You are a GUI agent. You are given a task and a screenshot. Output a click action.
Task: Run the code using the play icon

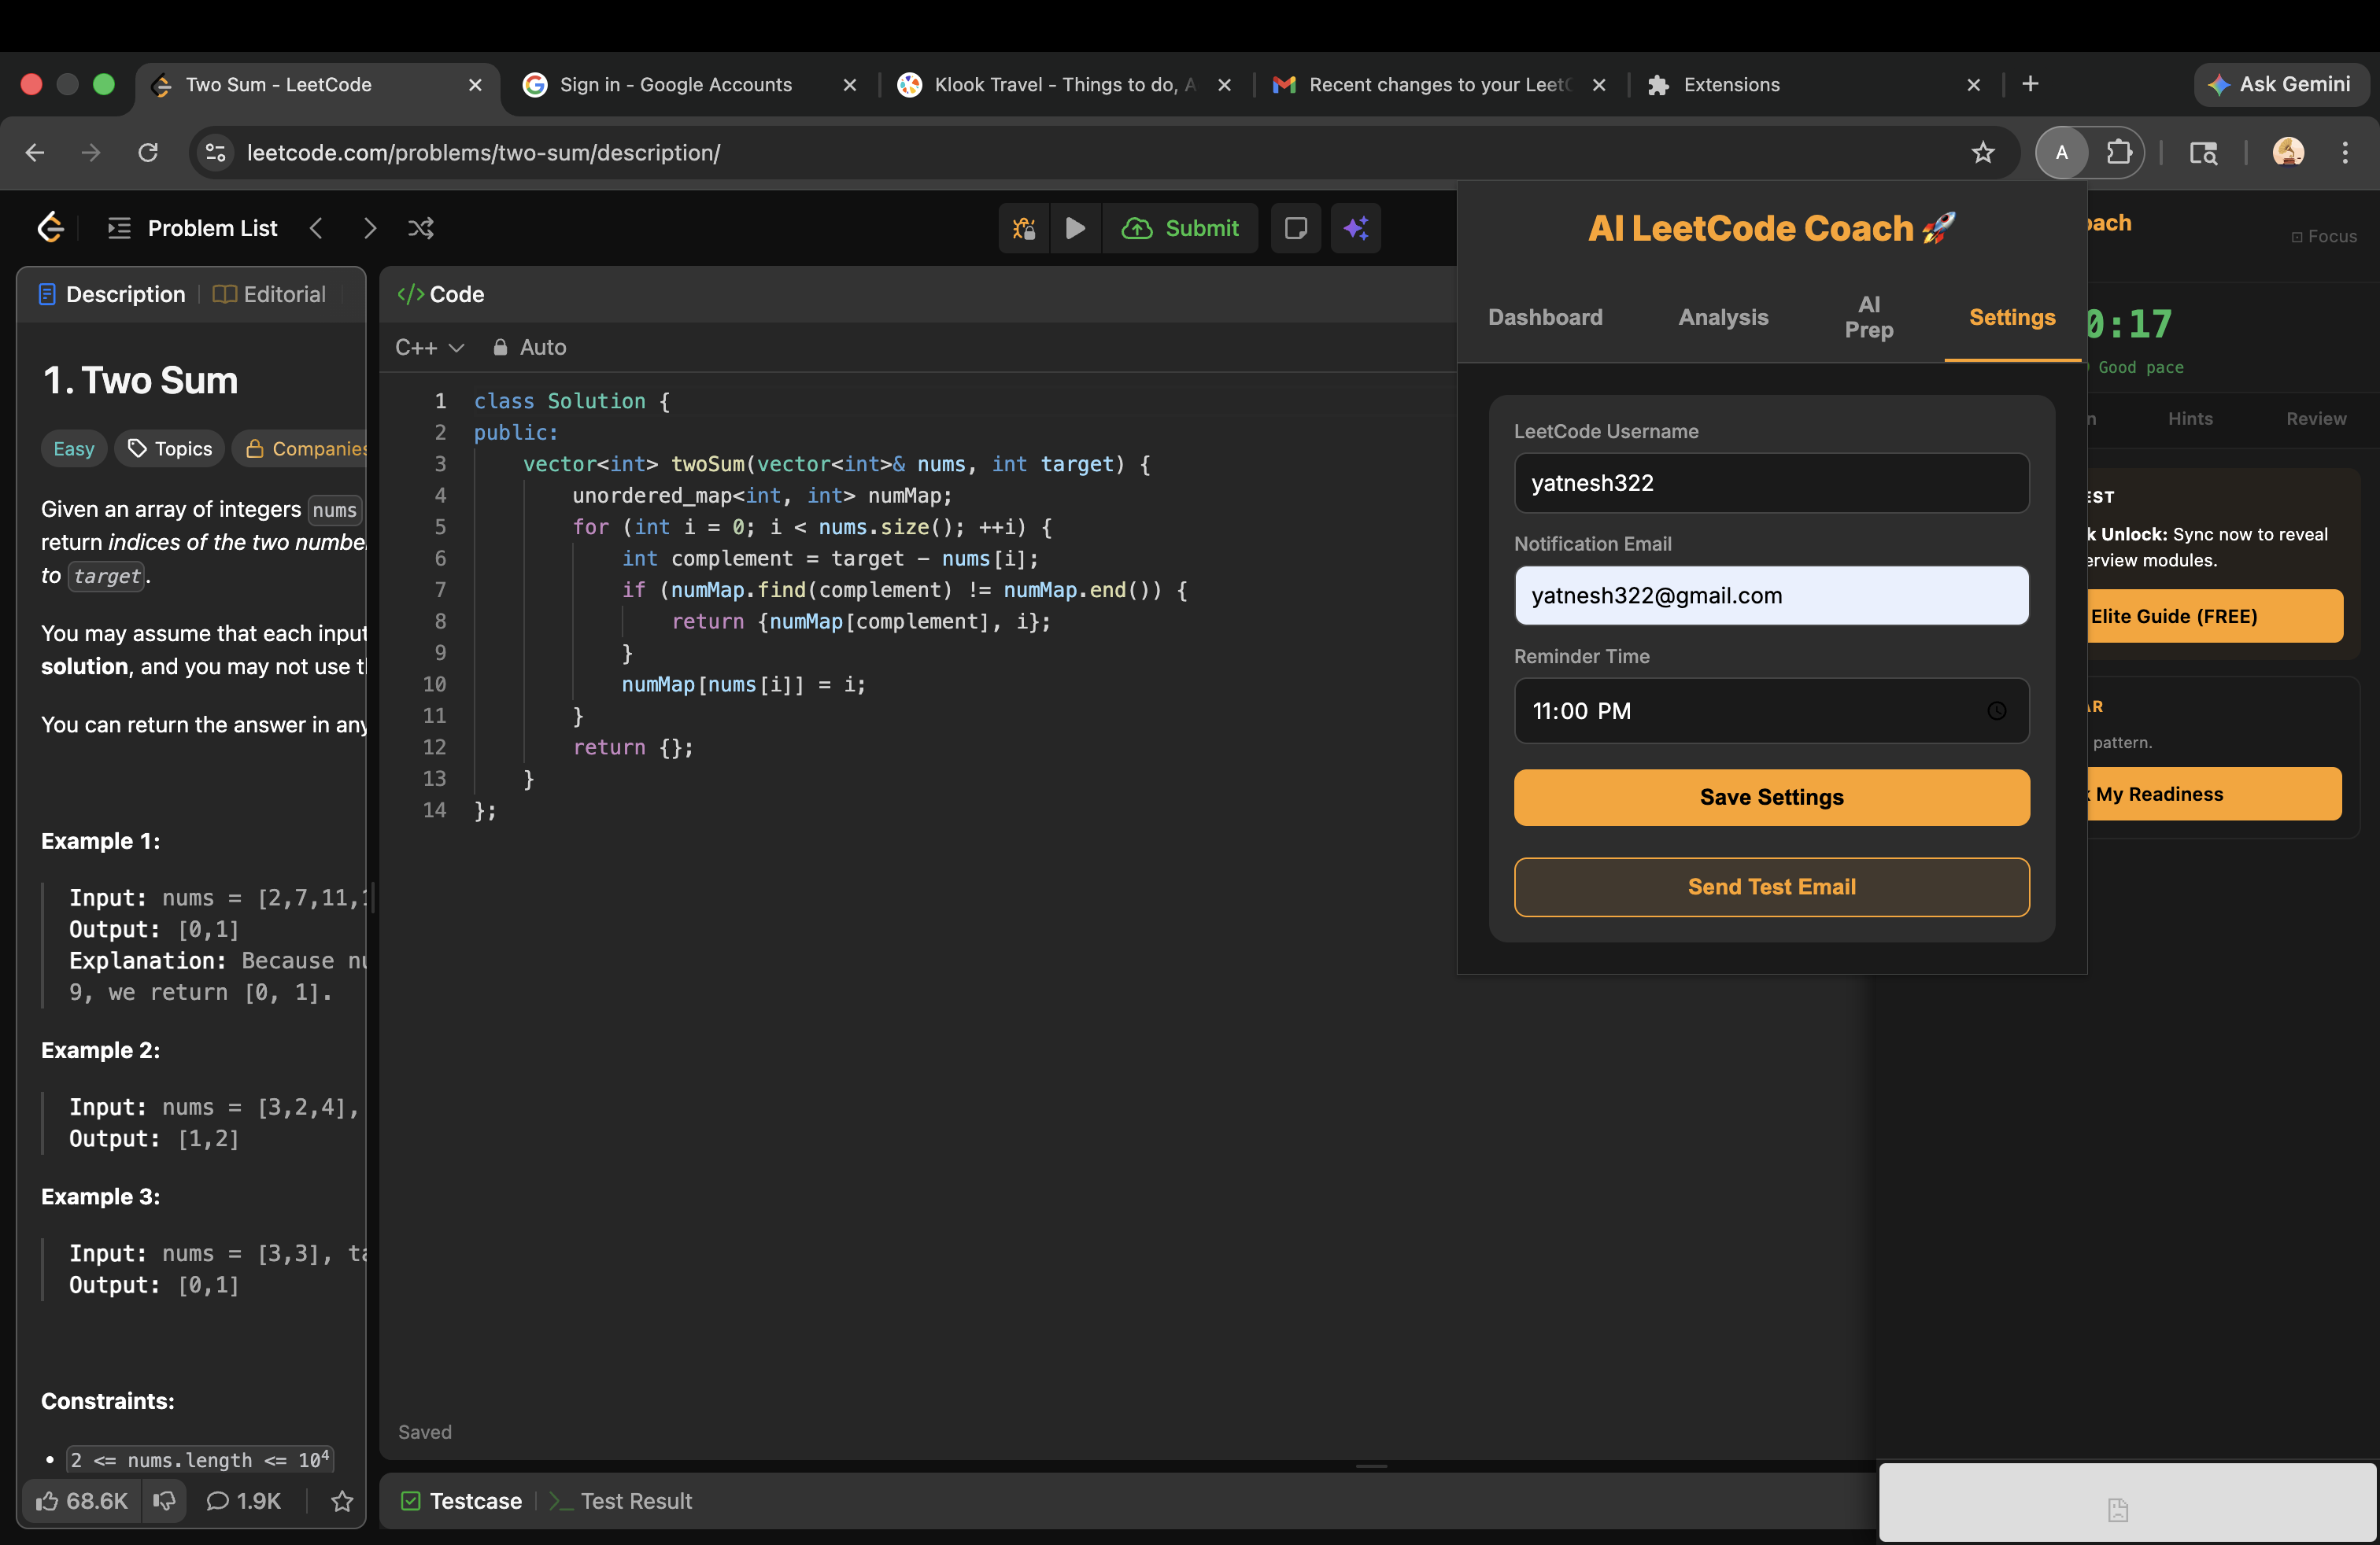[1075, 228]
